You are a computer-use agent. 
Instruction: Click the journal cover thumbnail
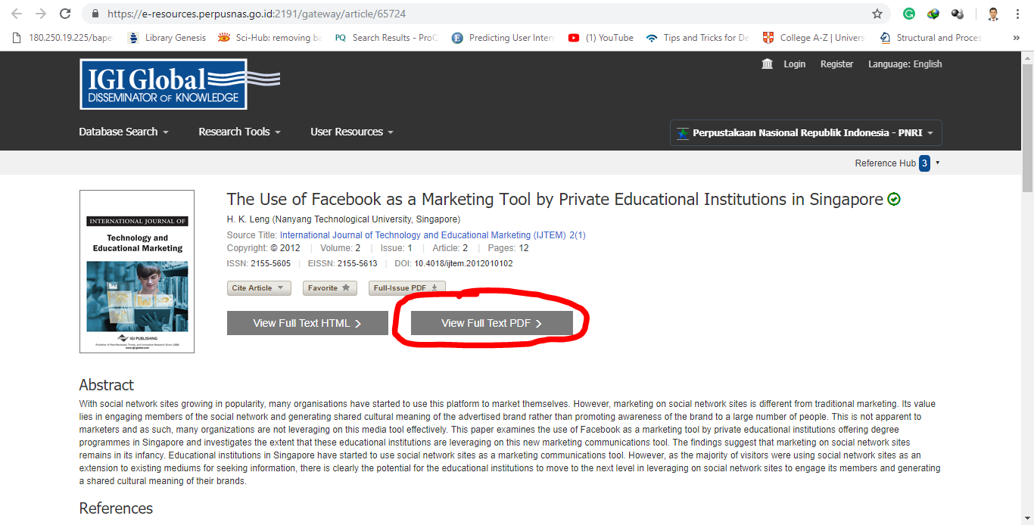tap(137, 272)
